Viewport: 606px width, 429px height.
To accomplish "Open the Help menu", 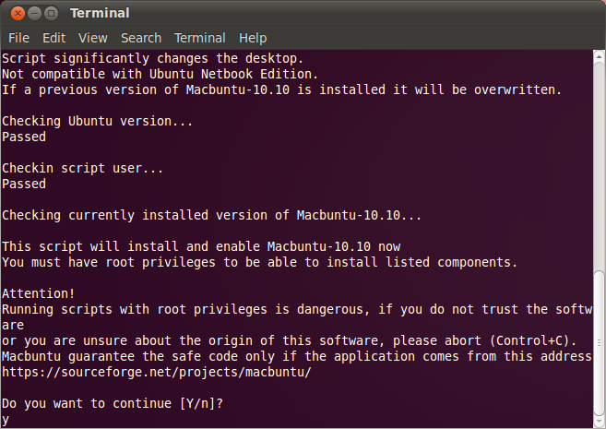I will coord(253,38).
